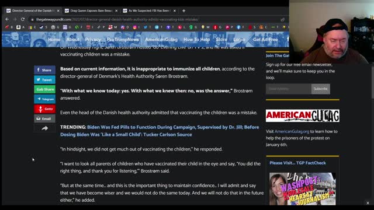The width and height of the screenshot is (374, 210).
Task: Open the Get Ad Free menu item
Action: tap(265, 40)
